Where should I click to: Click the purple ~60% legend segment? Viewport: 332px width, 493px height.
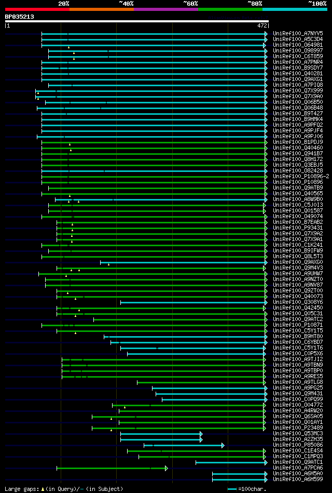click(166, 9)
